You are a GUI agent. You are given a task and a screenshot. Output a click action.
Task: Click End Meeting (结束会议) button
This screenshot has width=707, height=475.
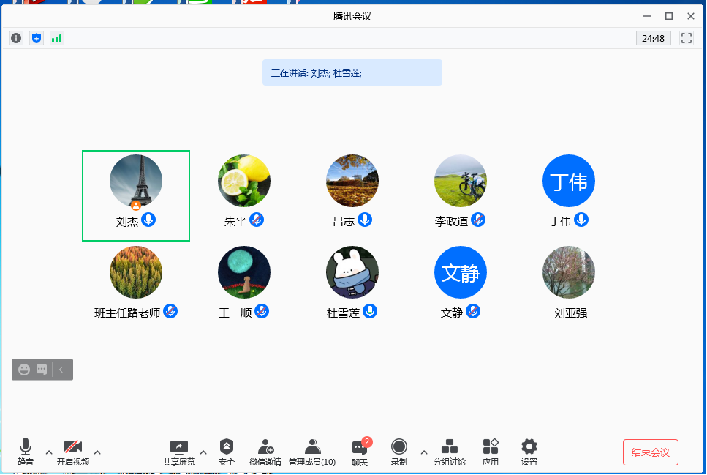(650, 452)
